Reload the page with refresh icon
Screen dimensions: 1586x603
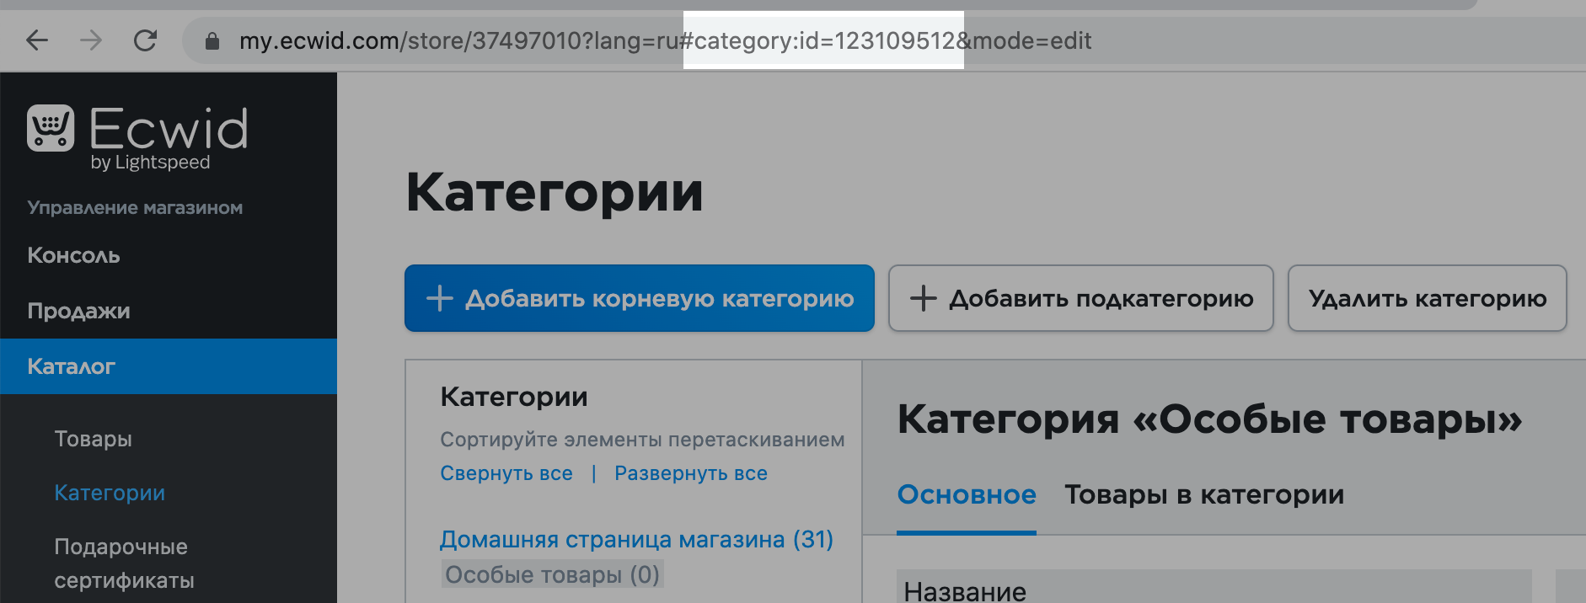[145, 40]
